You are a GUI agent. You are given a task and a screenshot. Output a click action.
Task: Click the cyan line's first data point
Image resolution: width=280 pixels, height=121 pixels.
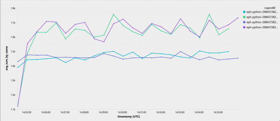click(18, 67)
